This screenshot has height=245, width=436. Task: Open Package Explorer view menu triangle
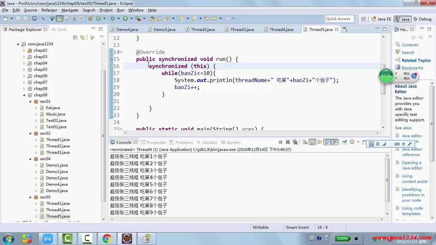102,37
